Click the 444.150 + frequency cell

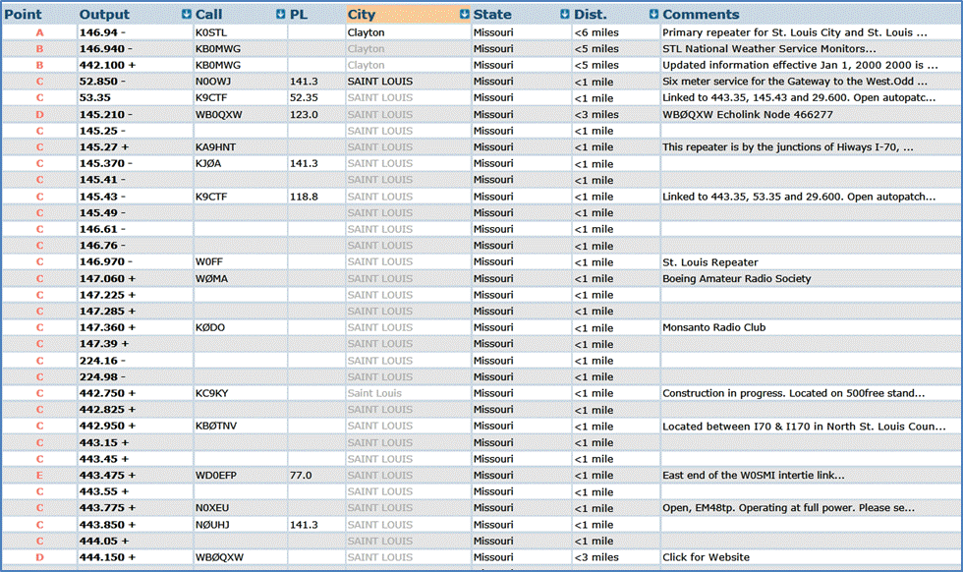coord(107,557)
